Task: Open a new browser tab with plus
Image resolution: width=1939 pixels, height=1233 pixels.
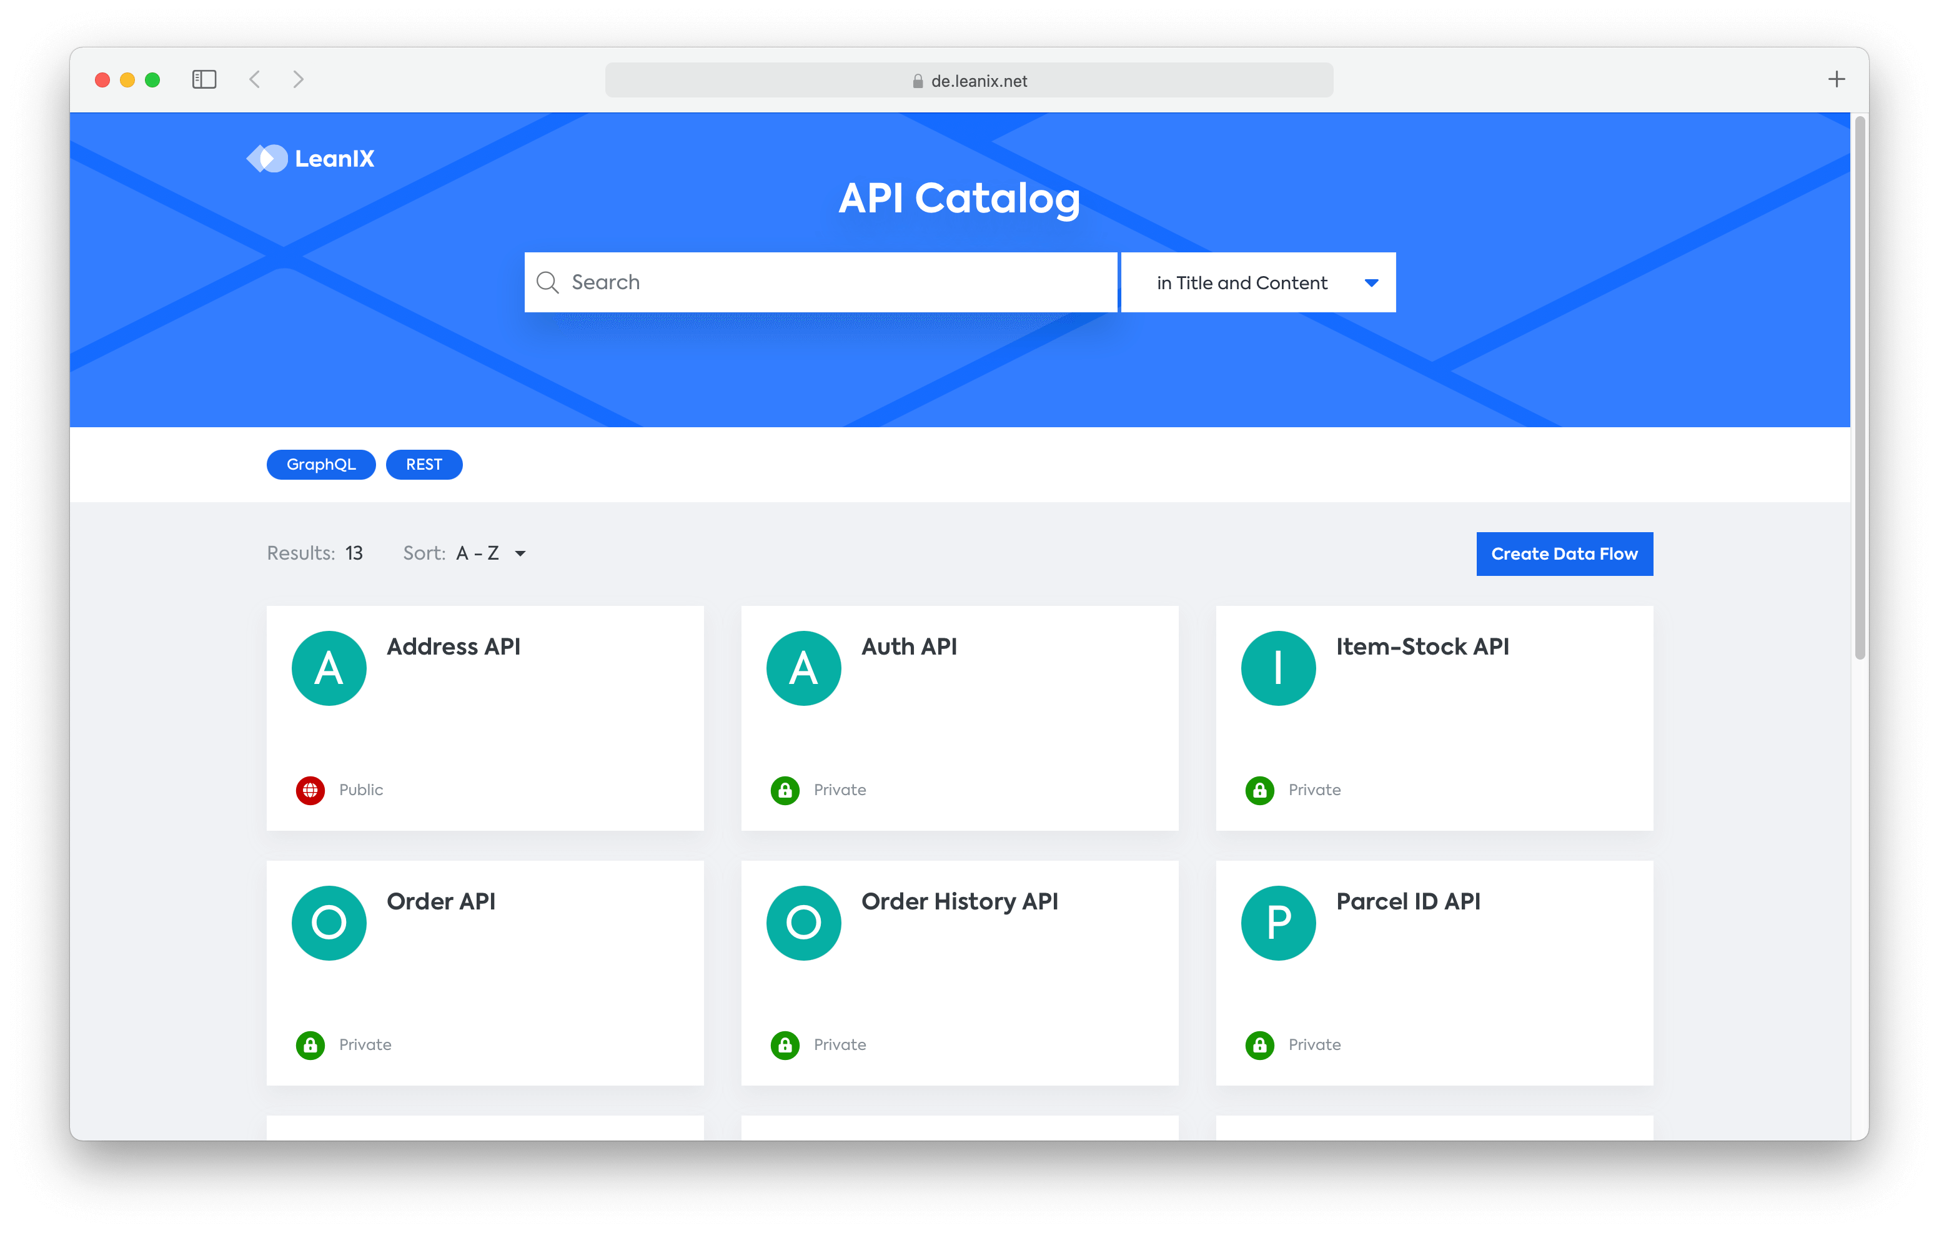Action: [x=1836, y=79]
